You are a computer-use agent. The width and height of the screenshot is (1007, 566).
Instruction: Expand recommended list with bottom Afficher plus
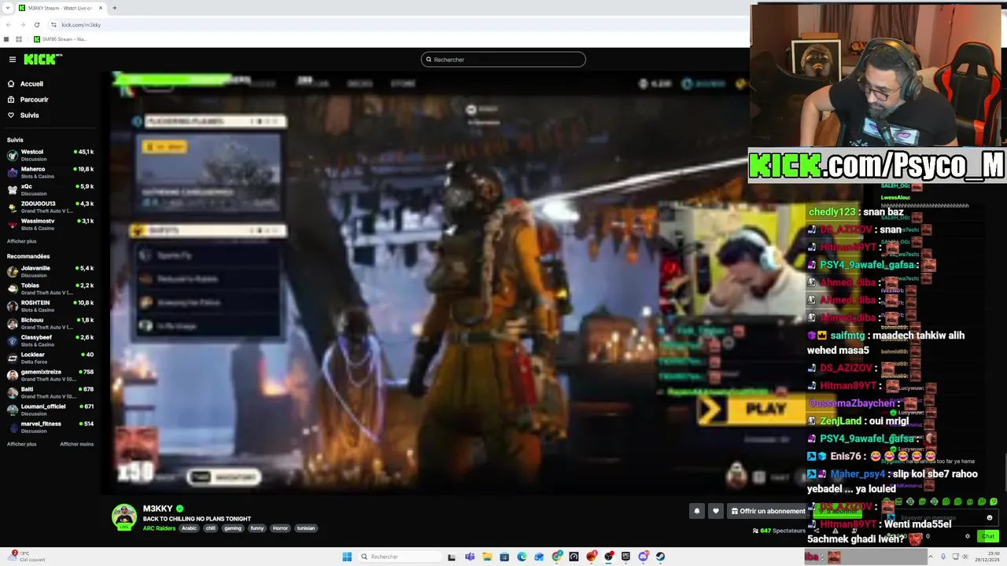pos(21,444)
